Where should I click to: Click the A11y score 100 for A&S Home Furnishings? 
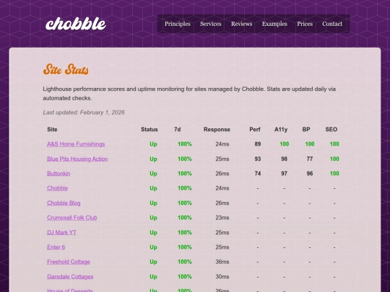click(x=285, y=144)
